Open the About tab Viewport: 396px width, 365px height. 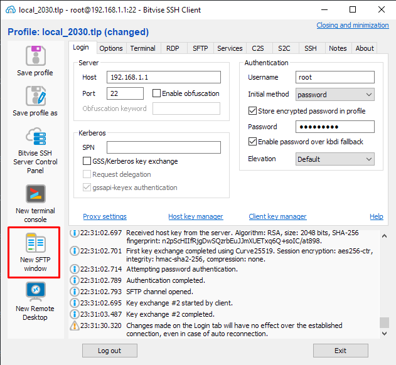tap(365, 48)
